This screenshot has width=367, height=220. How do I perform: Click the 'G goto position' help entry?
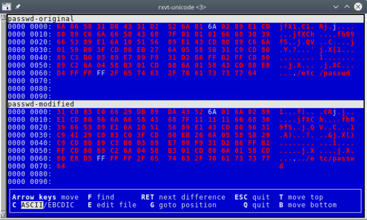(183, 205)
